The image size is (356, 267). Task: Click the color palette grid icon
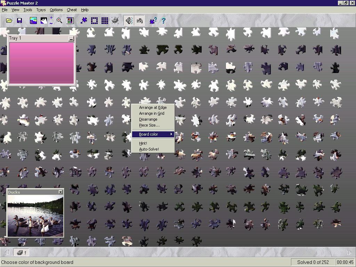coord(70,21)
